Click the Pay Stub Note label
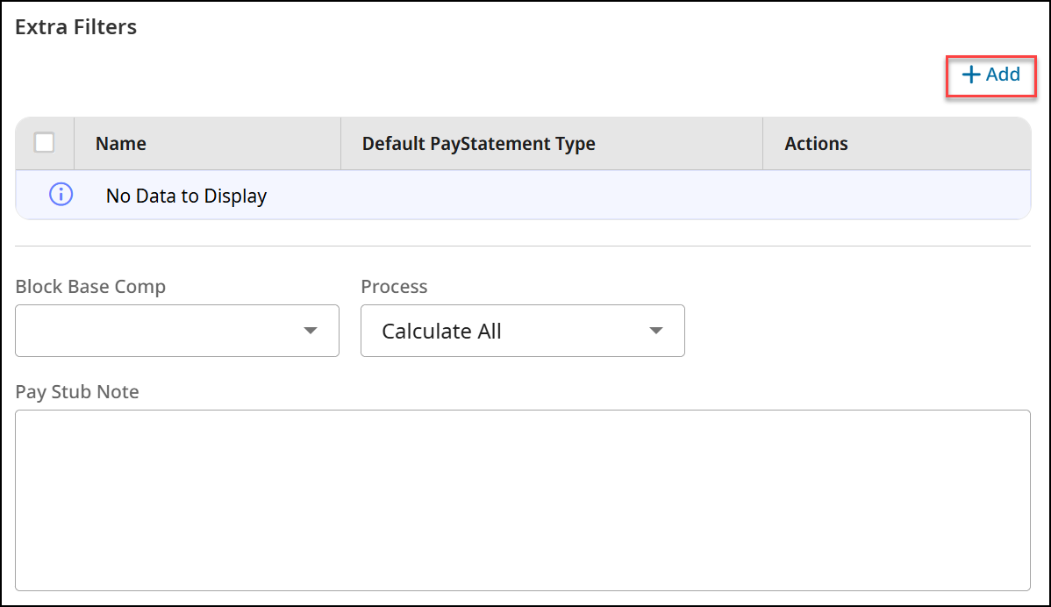The width and height of the screenshot is (1051, 607). [x=77, y=392]
